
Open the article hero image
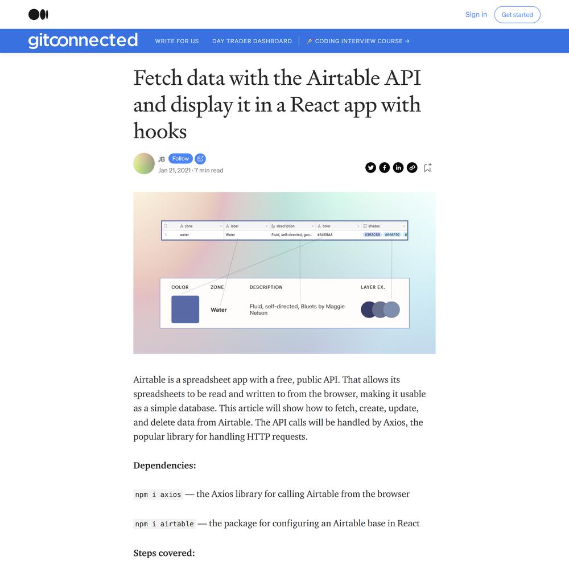(x=284, y=273)
